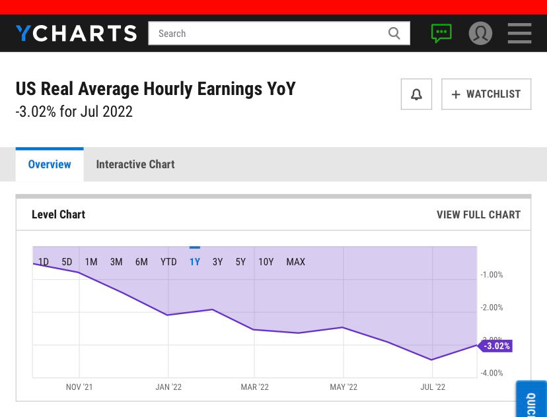
Task: Click the alert bell icon
Action: (416, 94)
